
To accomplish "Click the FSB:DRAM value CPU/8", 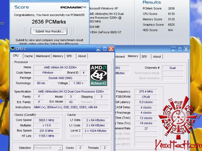I will (x=146, y=97).
